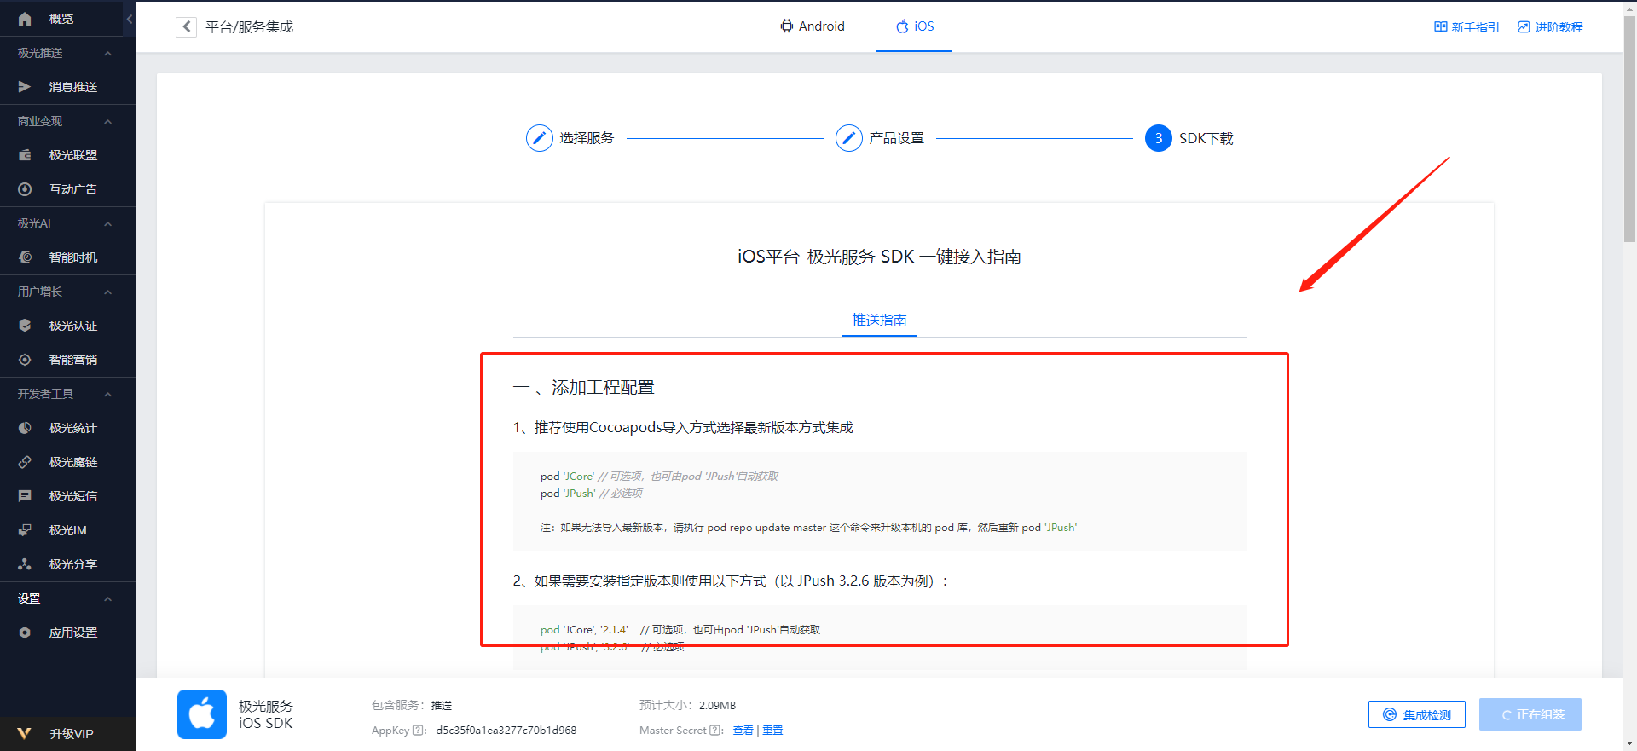Click the 智能时机 icon

[x=25, y=257]
